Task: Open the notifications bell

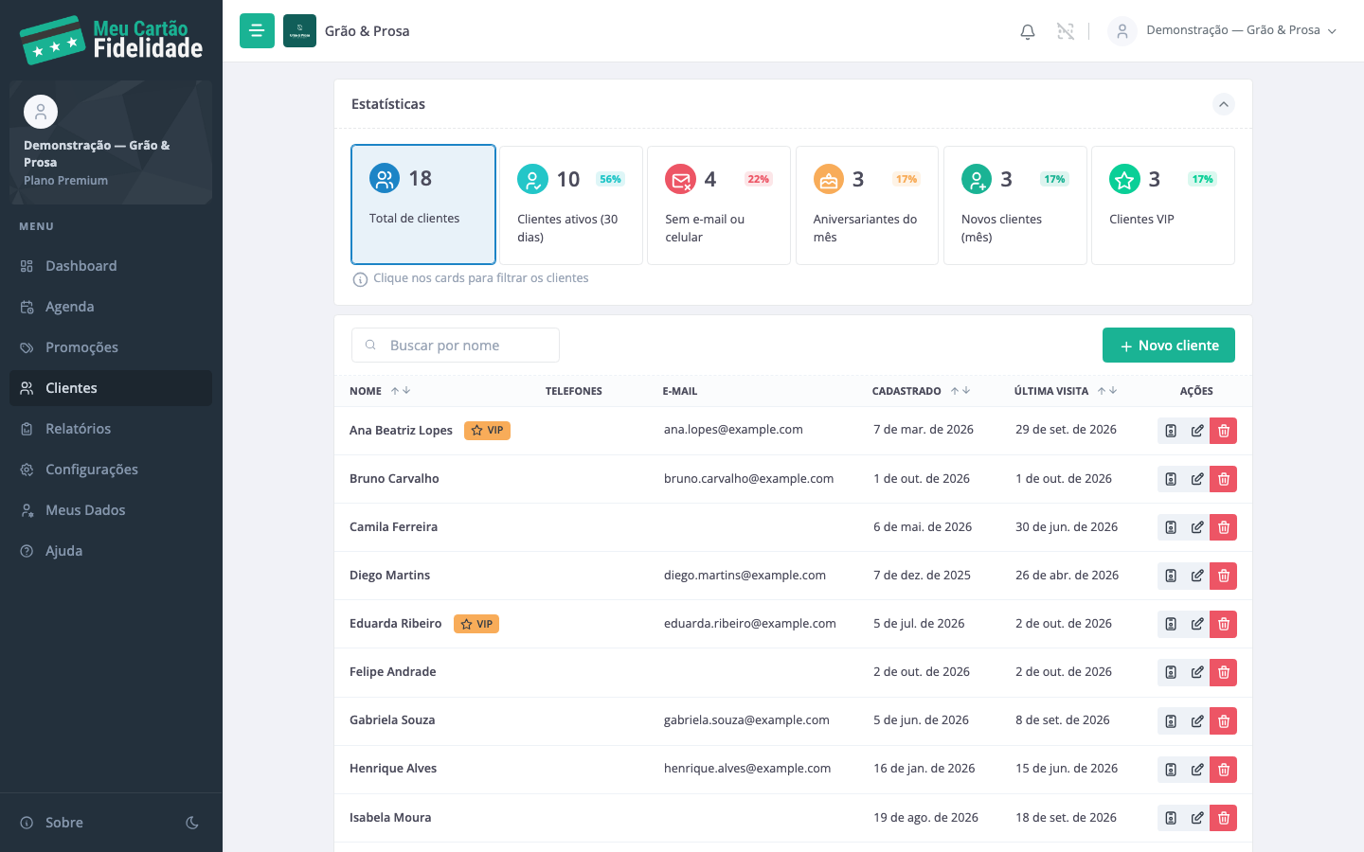Action: click(x=1028, y=31)
